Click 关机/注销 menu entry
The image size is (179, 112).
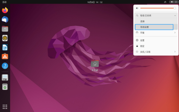click(x=156, y=52)
